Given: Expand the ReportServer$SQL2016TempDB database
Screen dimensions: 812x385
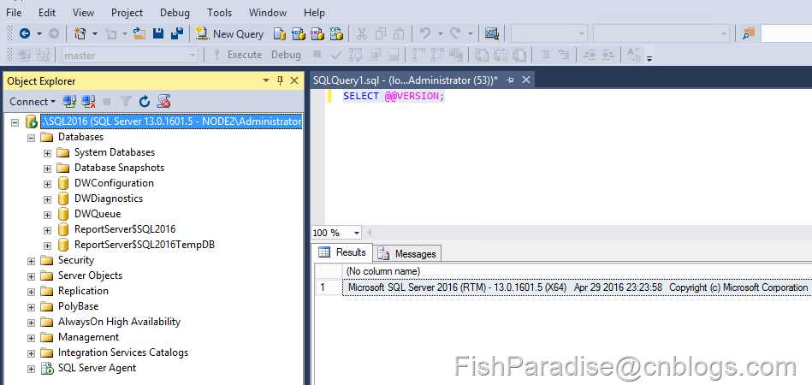Looking at the screenshot, I should tap(47, 246).
